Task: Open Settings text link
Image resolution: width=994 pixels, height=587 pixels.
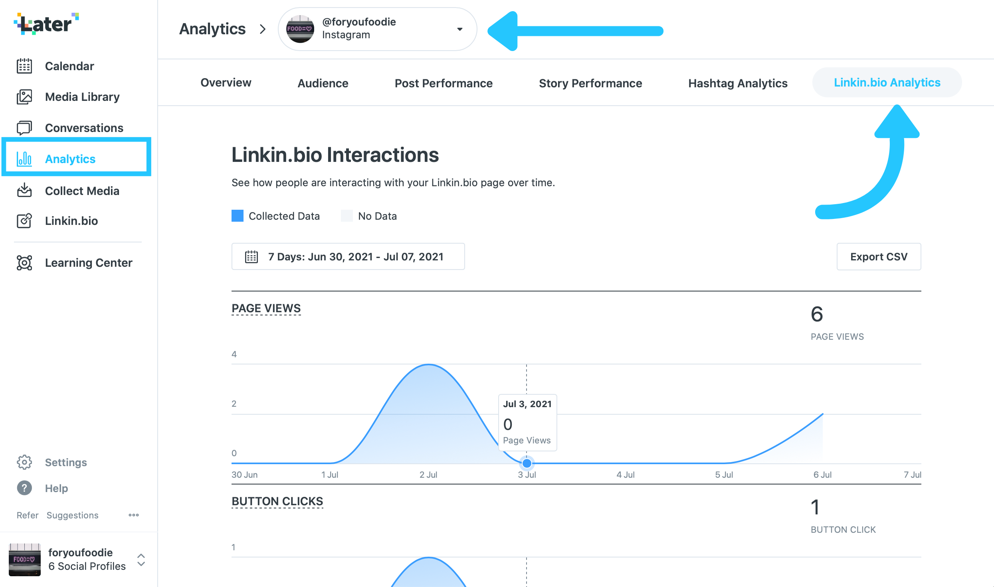Action: pyautogui.click(x=66, y=463)
